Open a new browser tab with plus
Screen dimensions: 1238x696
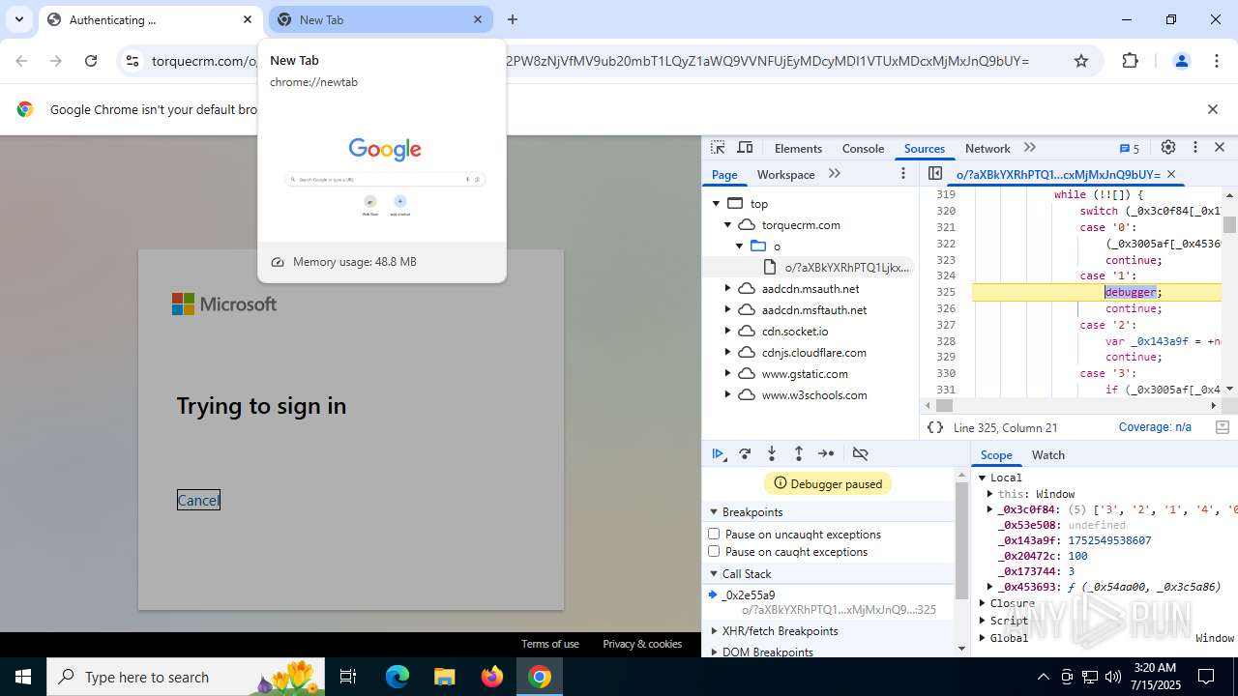513,19
